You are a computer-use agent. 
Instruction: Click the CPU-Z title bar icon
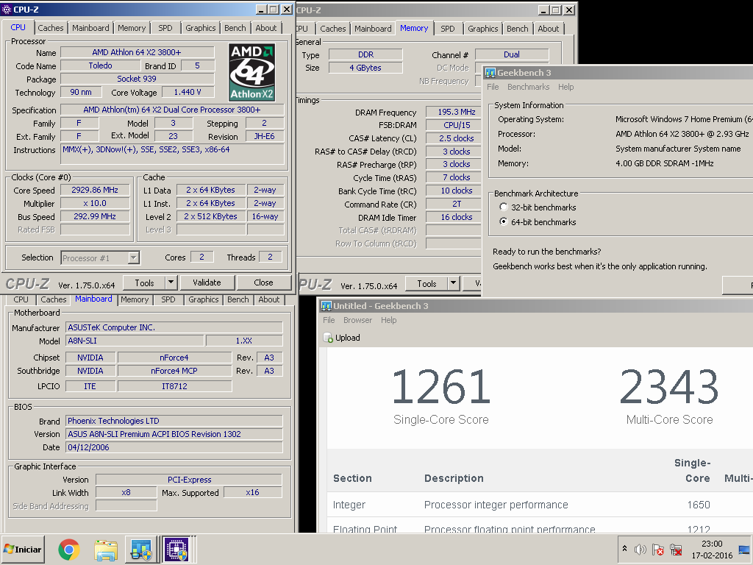[7, 9]
